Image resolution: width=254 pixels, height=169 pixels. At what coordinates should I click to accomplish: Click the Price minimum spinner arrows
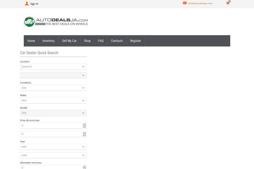click(x=84, y=125)
